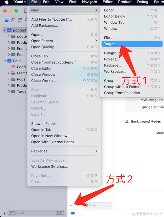Select the Podfile in navigator
This screenshot has width=164, height=217.
pos(19,67)
